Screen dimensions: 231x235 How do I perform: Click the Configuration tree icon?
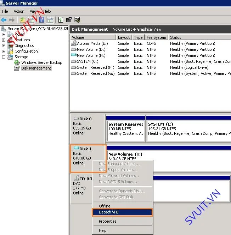click(x=11, y=51)
